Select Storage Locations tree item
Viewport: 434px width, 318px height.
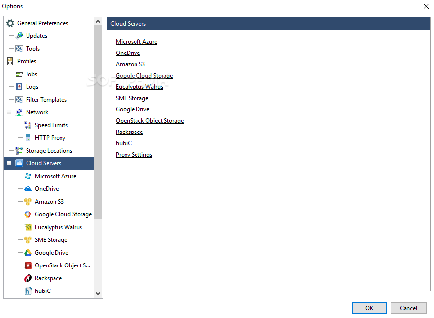49,151
